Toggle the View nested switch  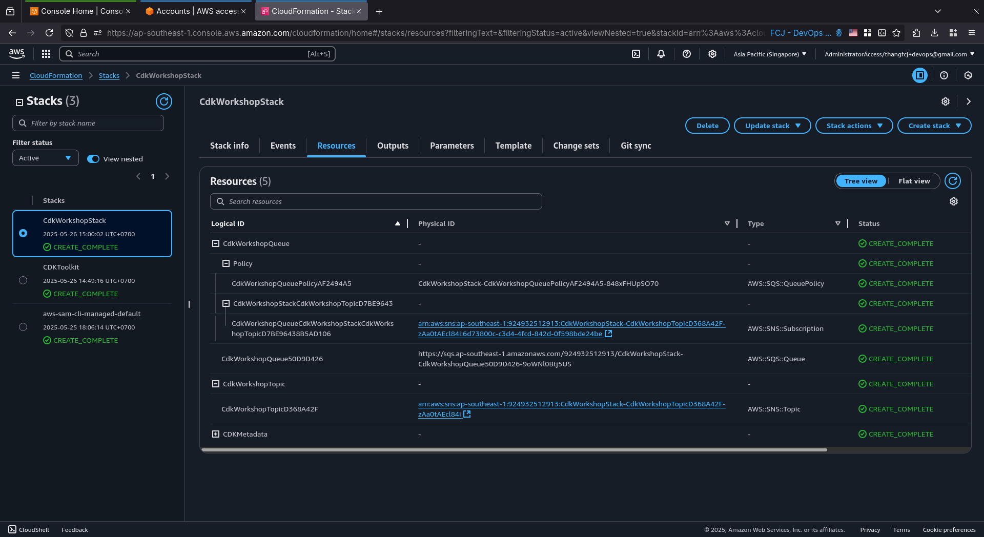tap(93, 159)
